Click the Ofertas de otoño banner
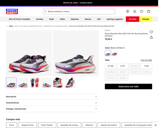The image size is (160, 128). tap(78, 3)
